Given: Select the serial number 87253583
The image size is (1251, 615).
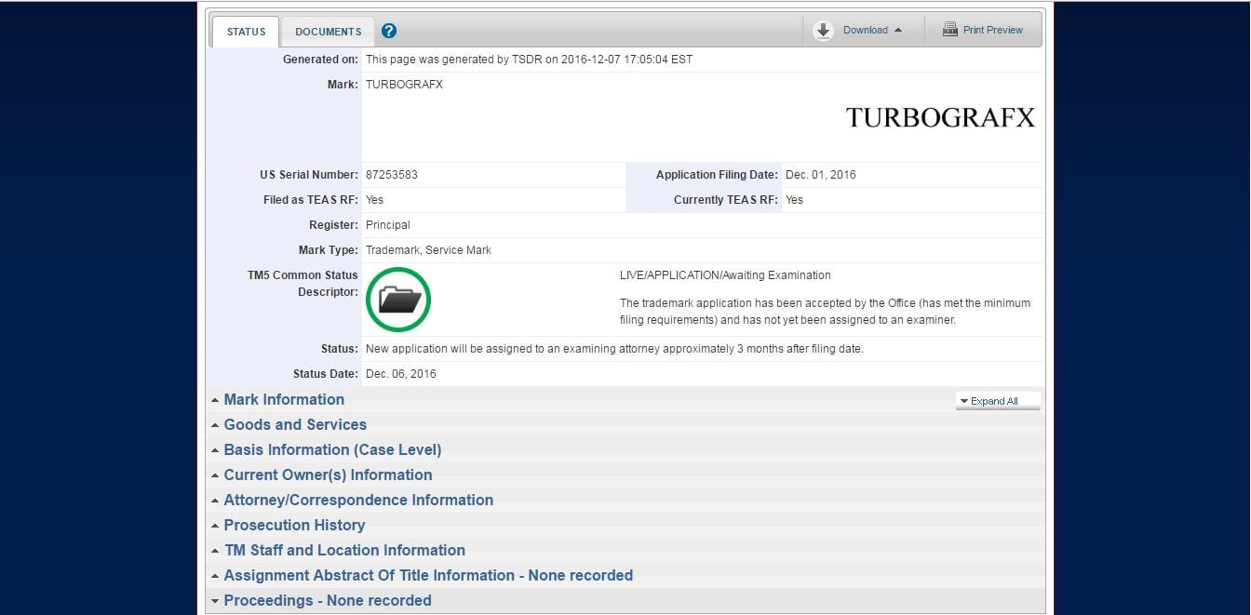Looking at the screenshot, I should pyautogui.click(x=392, y=175).
